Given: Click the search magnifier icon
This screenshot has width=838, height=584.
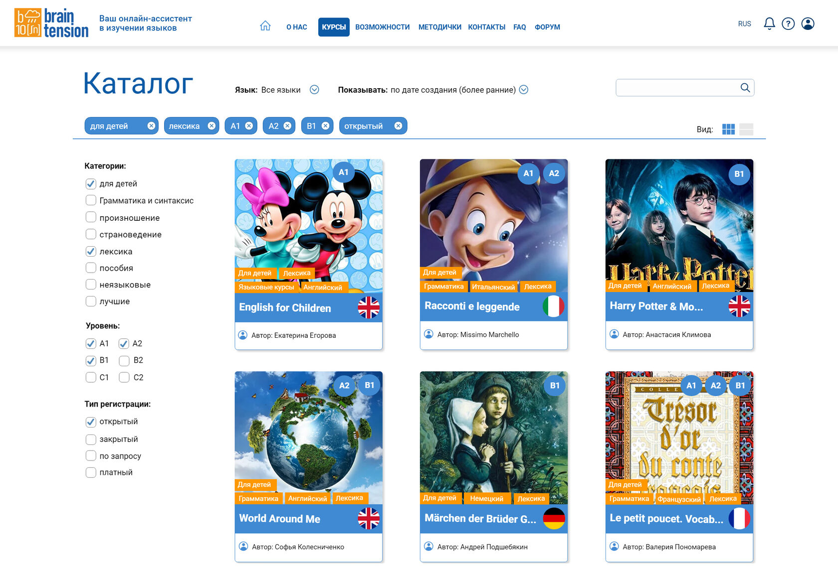Looking at the screenshot, I should pyautogui.click(x=745, y=88).
